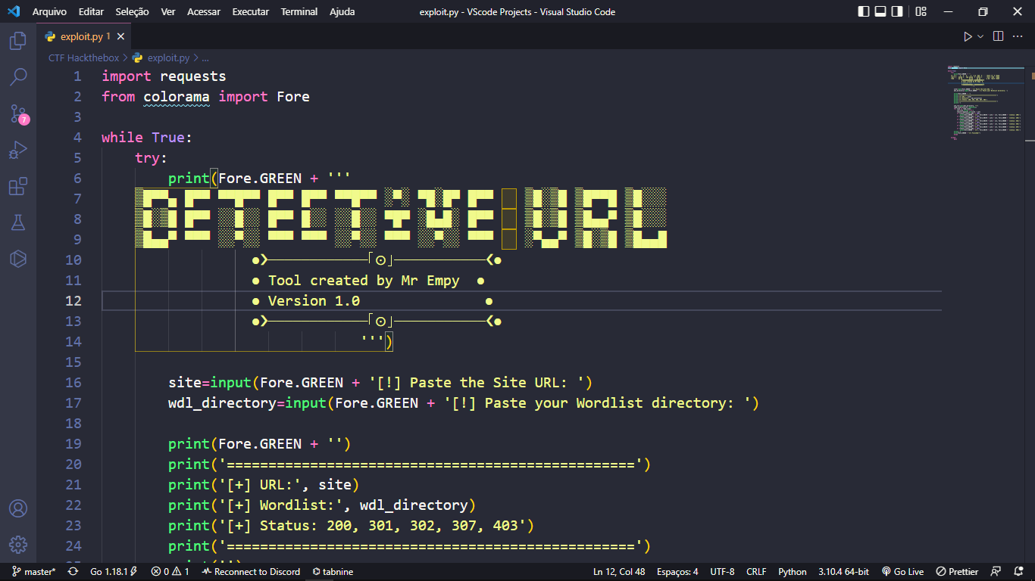Image resolution: width=1035 pixels, height=581 pixels.
Task: Open tabnine status item
Action: tap(333, 572)
